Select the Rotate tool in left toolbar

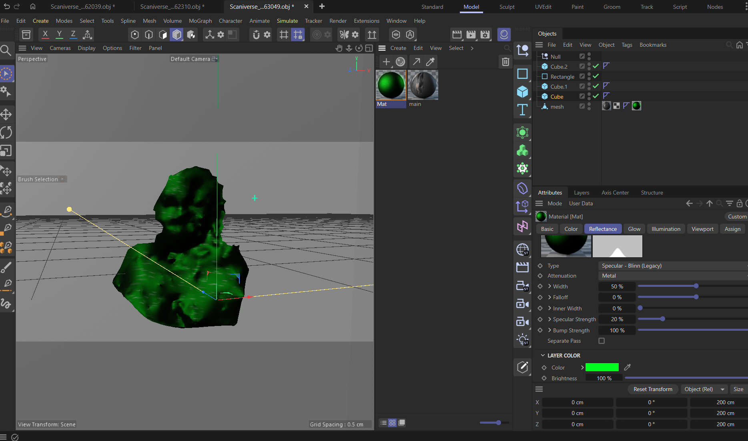point(6,133)
